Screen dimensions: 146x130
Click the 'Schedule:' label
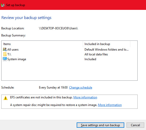click(x=8, y=88)
